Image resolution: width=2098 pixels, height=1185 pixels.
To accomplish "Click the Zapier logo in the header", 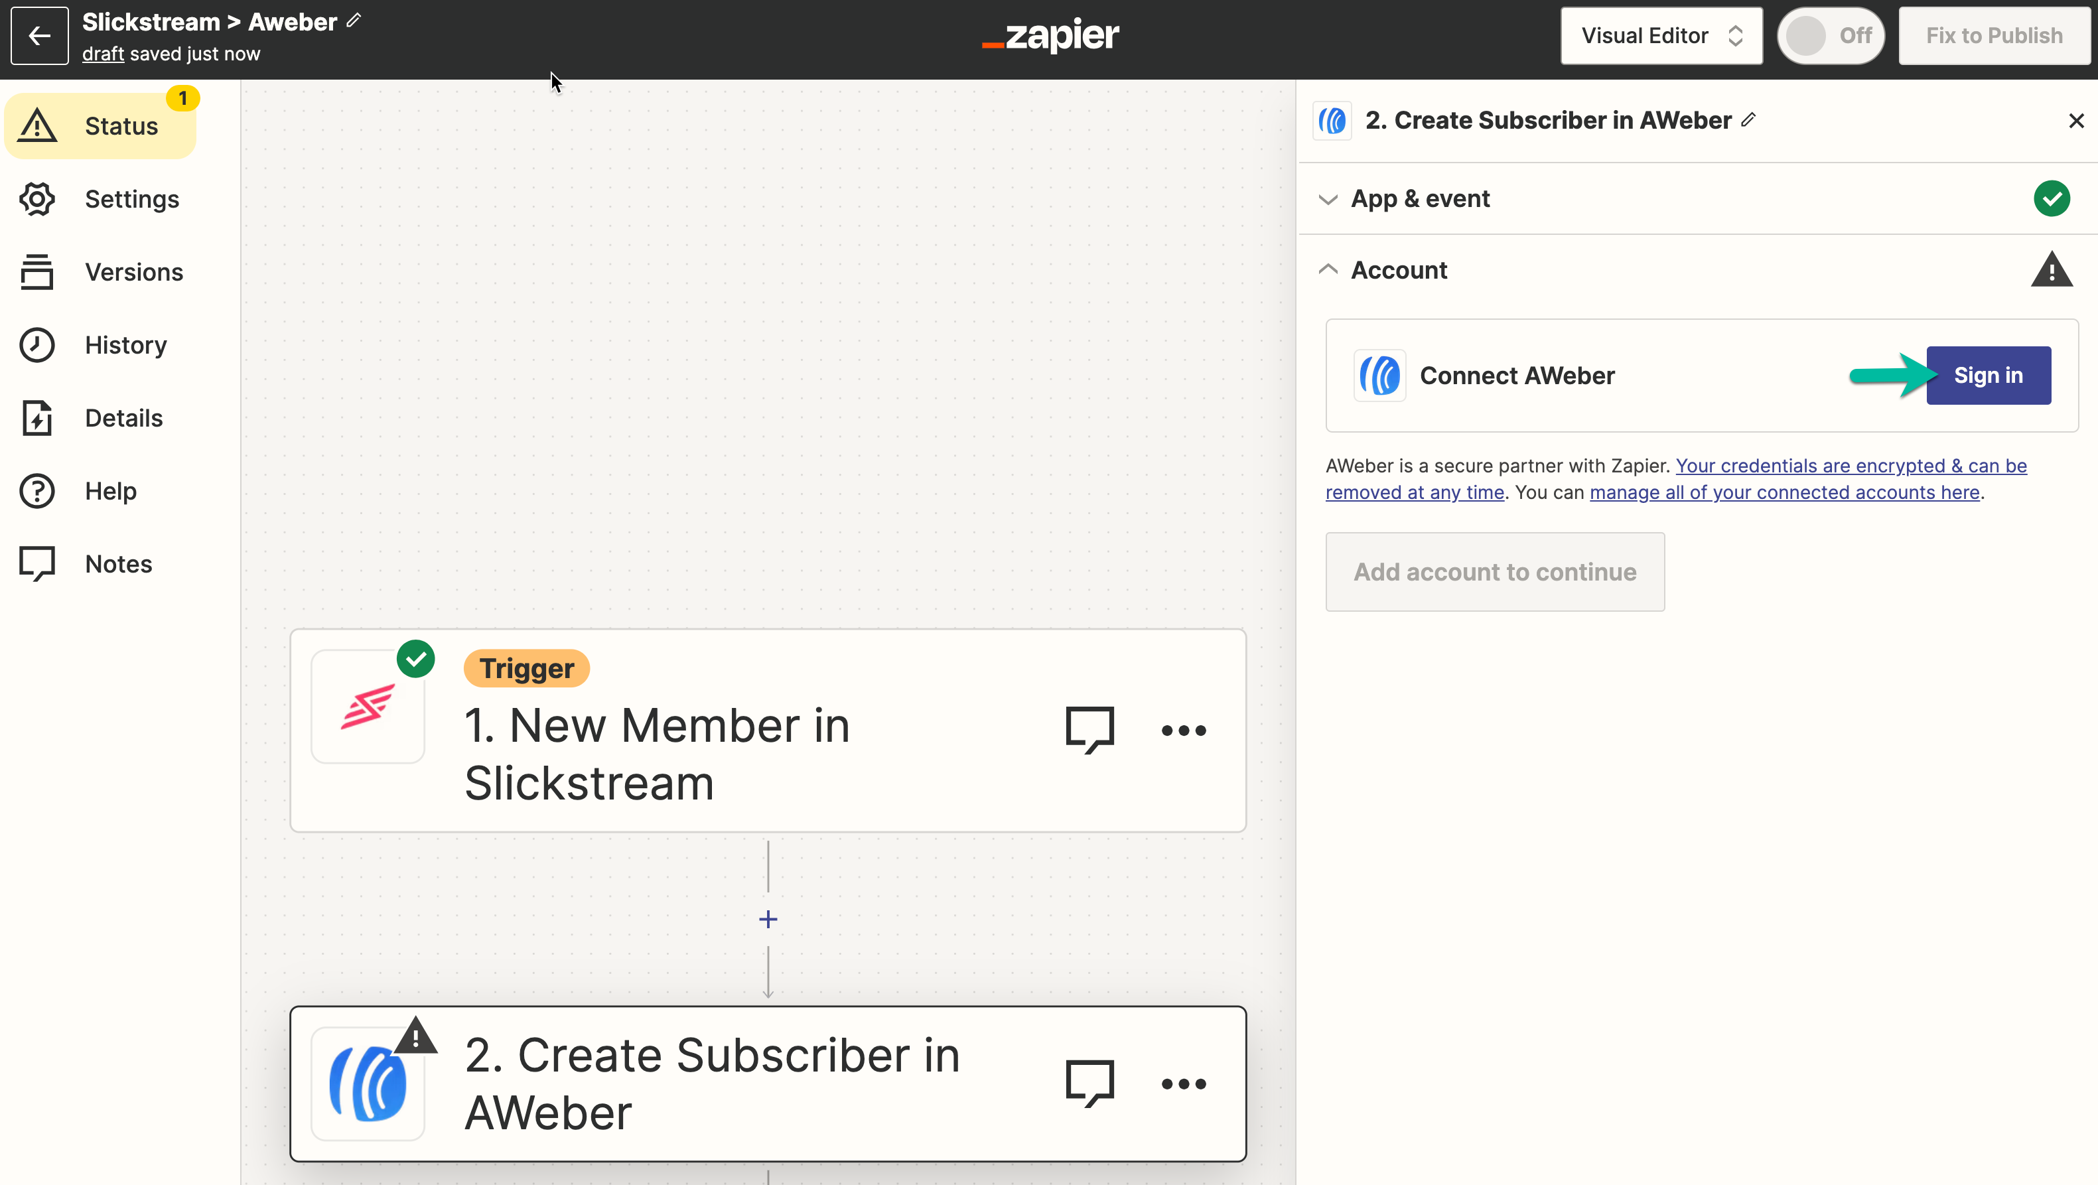I will [x=1049, y=35].
